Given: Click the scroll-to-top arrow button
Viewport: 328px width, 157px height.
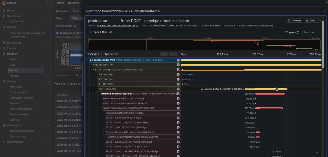Looking at the screenshot, I should pos(317,153).
